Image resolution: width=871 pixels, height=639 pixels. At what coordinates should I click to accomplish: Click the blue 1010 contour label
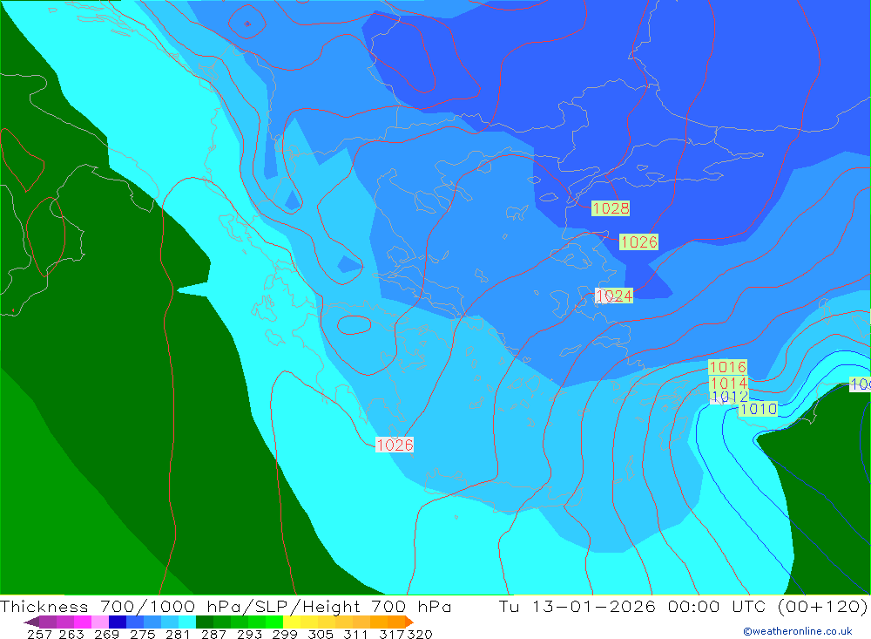click(x=759, y=410)
